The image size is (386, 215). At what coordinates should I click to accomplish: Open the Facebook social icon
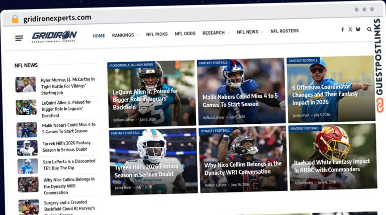tap(342, 30)
